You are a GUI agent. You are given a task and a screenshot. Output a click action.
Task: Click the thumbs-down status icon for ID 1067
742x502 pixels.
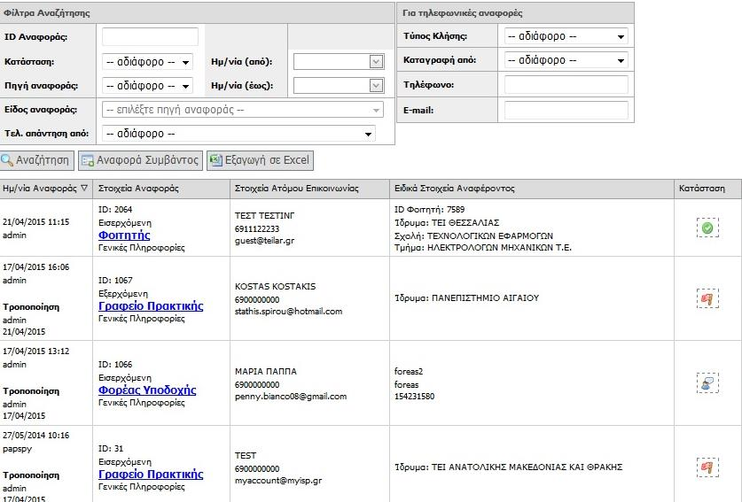point(707,298)
